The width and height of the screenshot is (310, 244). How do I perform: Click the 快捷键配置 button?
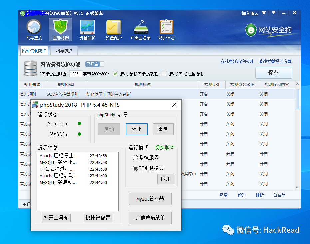(98, 218)
